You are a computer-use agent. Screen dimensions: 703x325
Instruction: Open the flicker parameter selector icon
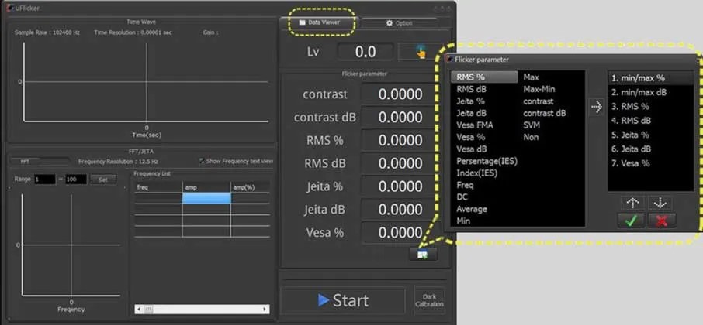point(423,254)
